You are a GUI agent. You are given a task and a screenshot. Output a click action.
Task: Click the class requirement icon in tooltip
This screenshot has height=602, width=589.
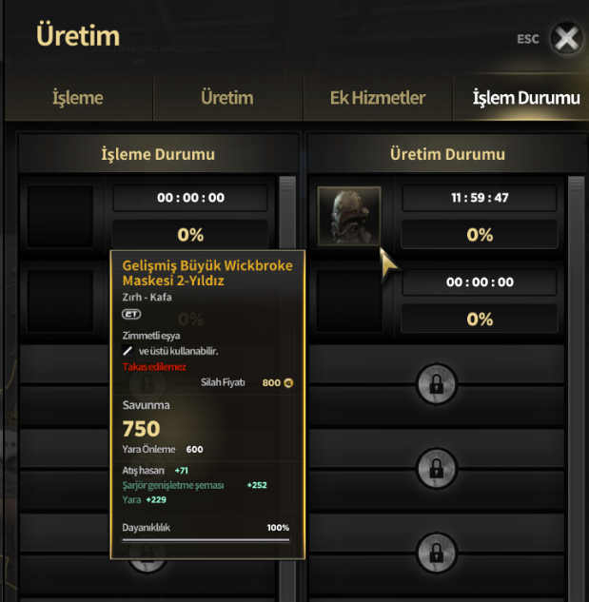click(128, 351)
